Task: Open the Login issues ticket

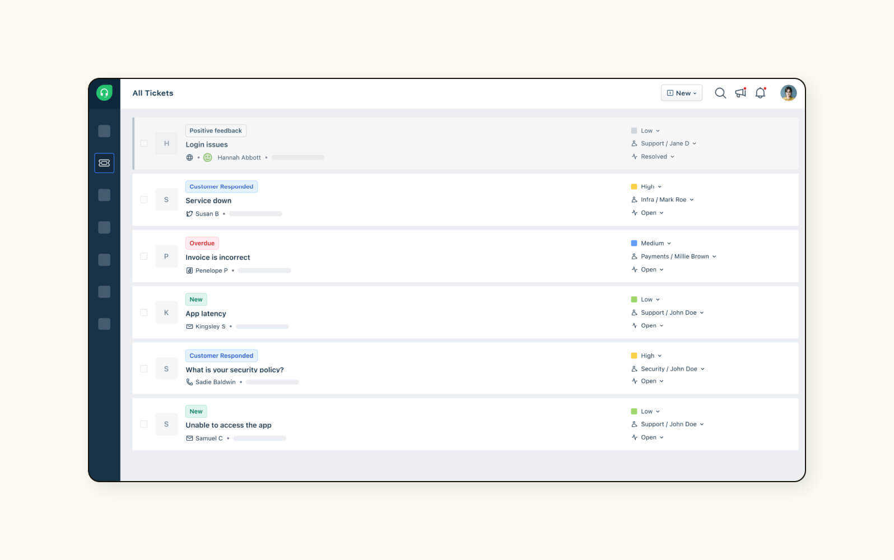Action: [x=207, y=144]
